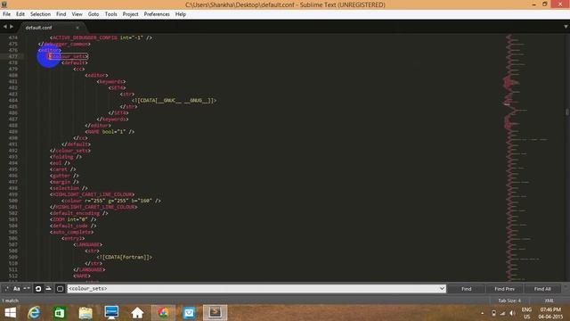
Task: Open the blue shopping bag taskbar icon
Action: [189, 313]
